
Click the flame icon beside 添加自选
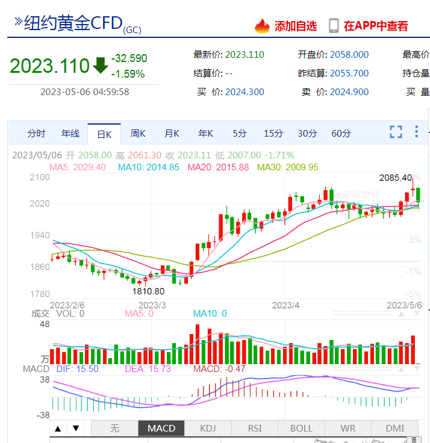tap(262, 26)
